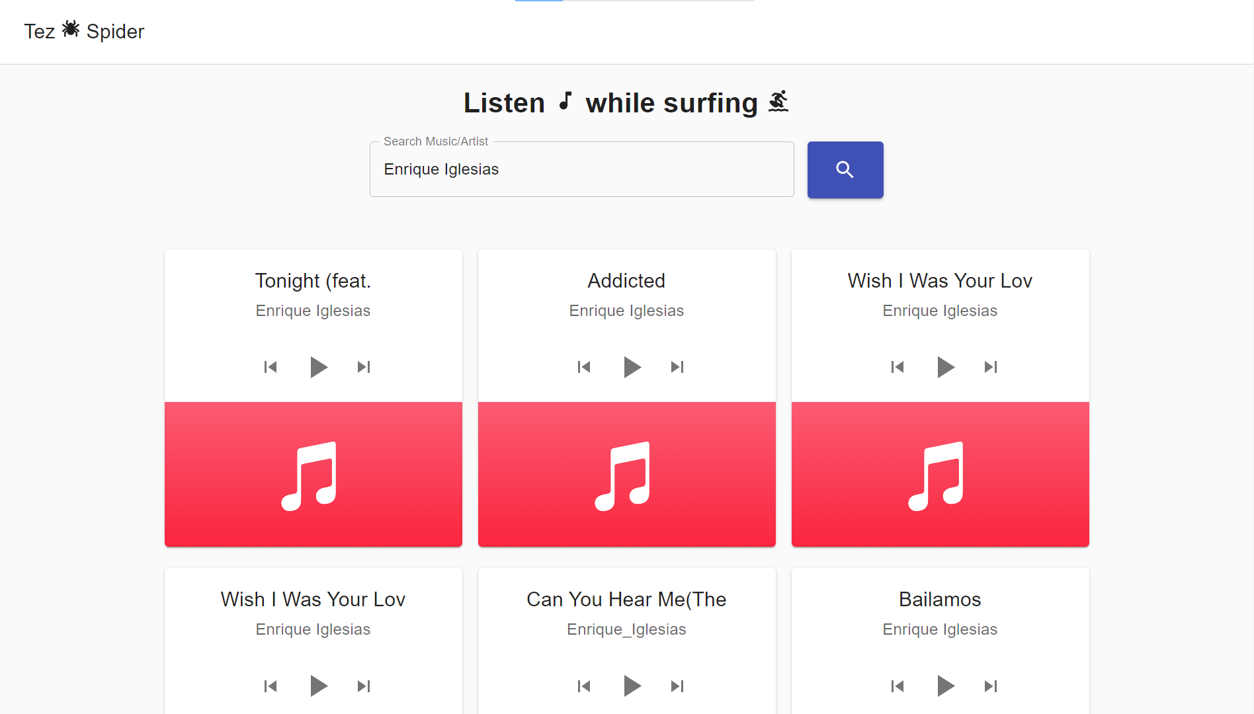Play the Tonight (feat. track
The width and height of the screenshot is (1254, 714).
click(x=318, y=367)
